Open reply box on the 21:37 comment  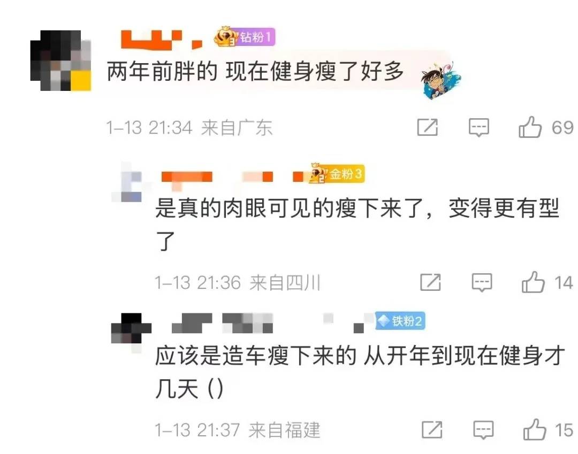click(483, 430)
